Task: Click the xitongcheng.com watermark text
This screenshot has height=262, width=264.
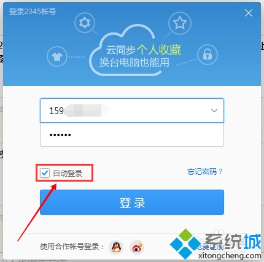Action: coord(230,256)
